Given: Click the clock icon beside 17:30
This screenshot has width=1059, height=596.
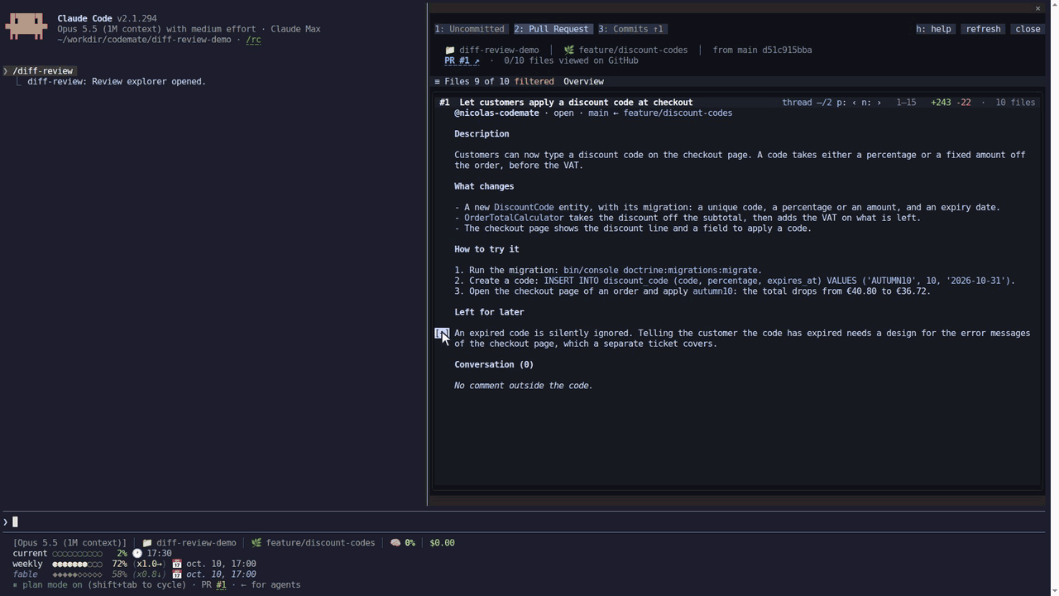Looking at the screenshot, I should pos(137,553).
